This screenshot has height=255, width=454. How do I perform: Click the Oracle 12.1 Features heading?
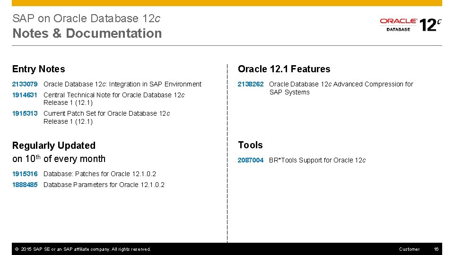tap(284, 69)
